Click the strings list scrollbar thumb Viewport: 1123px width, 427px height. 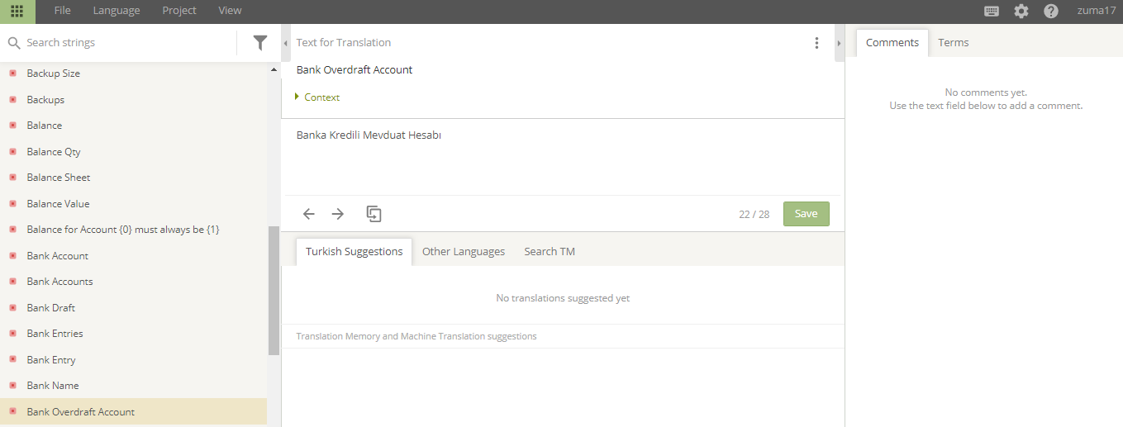tap(274, 291)
